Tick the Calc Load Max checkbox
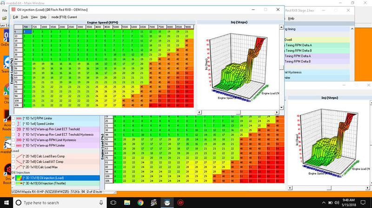The height and width of the screenshot is (208, 372). coord(13,166)
